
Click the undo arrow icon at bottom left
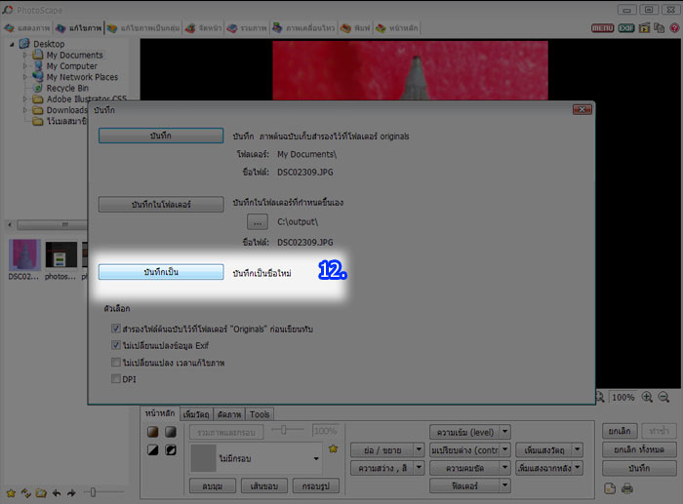[x=57, y=493]
